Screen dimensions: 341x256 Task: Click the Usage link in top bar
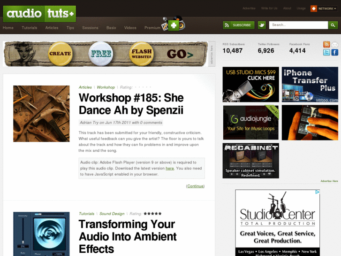(x=301, y=8)
